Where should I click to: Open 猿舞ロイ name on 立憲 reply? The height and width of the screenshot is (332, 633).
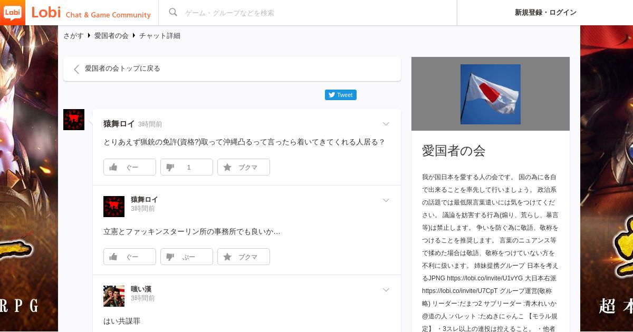pos(145,200)
